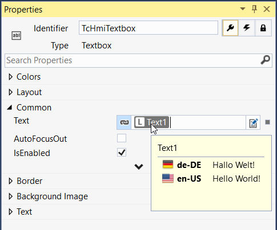
Task: Click the small square marker beside Text
Action: click(x=267, y=122)
